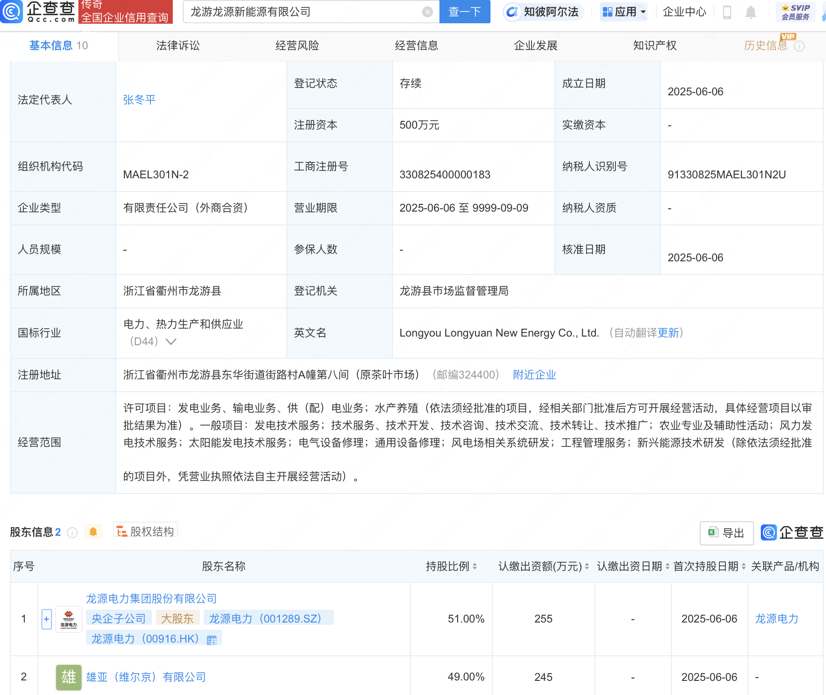Viewport: 826px width, 695px height.
Task: Click 传奇 全国企业信用查询 banner
Action: pos(125,11)
